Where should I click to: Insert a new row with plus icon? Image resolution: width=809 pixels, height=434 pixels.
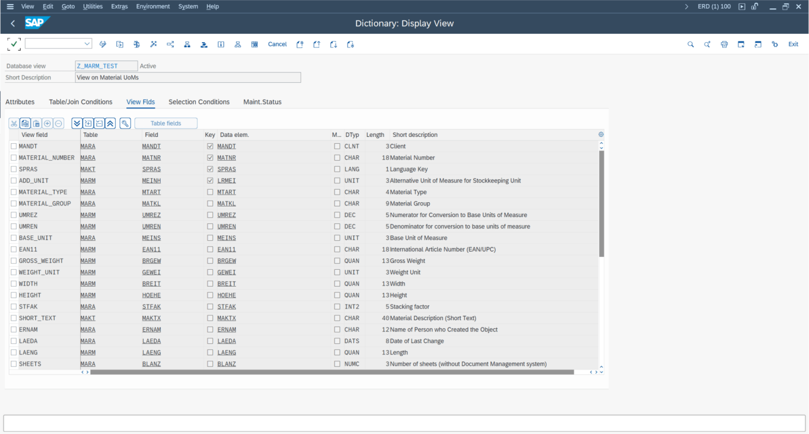coord(47,123)
